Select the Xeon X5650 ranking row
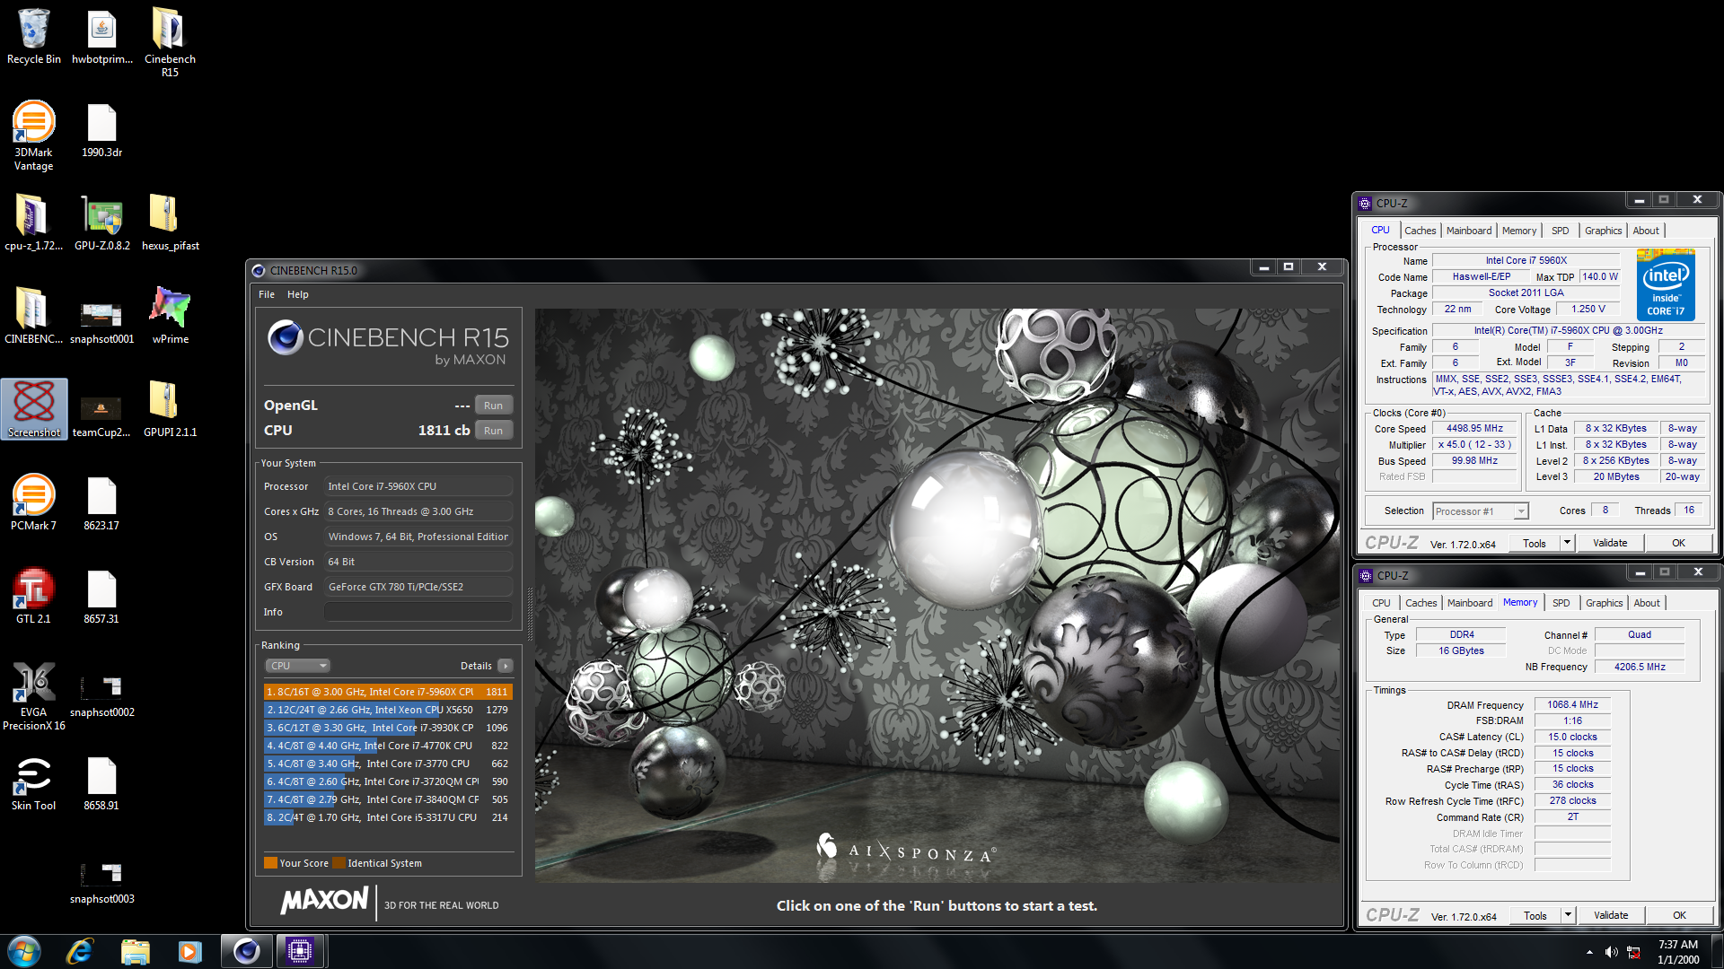The height and width of the screenshot is (969, 1724). (388, 710)
